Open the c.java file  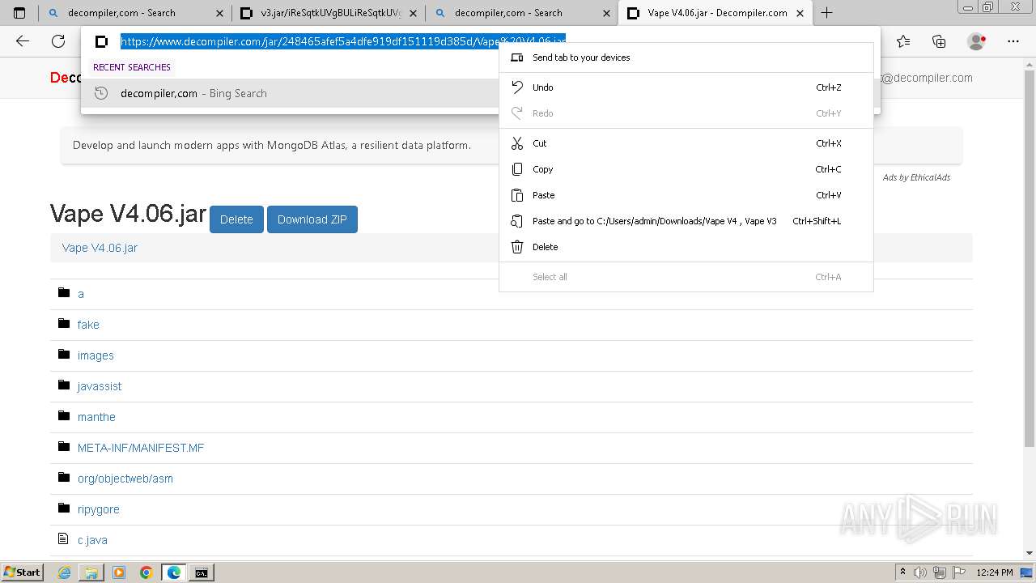point(92,540)
